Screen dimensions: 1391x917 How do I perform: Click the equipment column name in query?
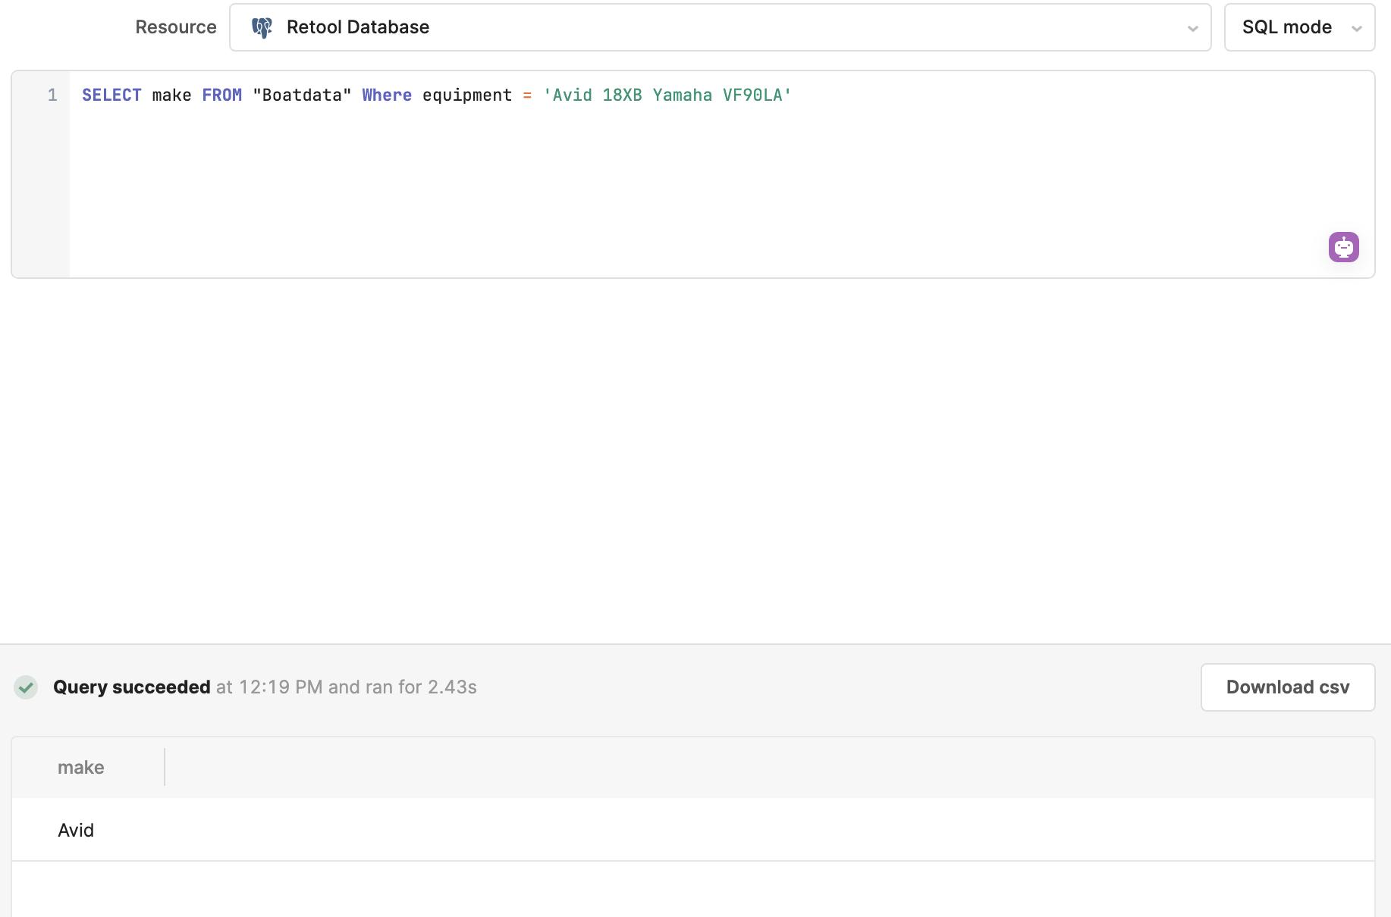(x=467, y=95)
